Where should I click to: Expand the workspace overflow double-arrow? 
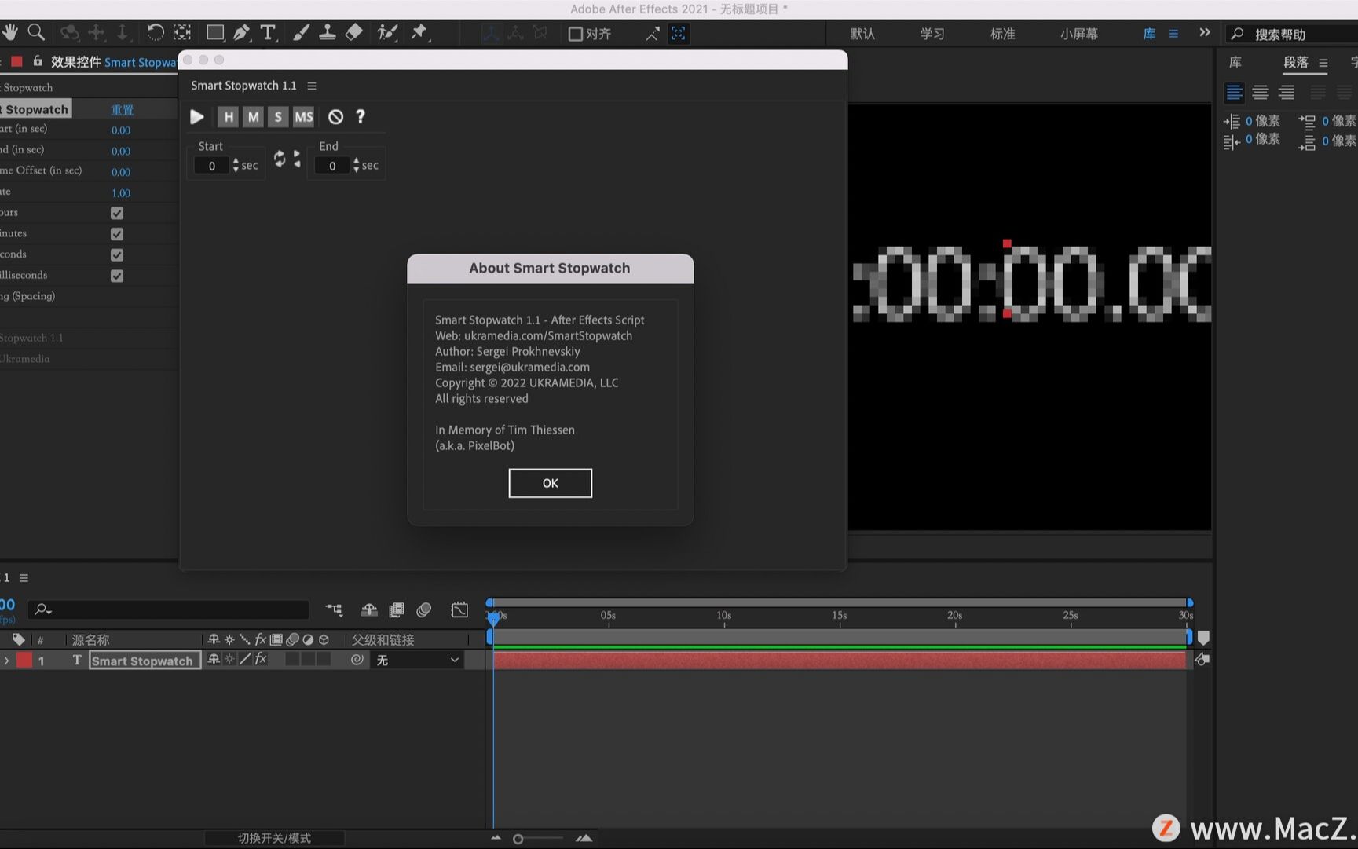1205,33
